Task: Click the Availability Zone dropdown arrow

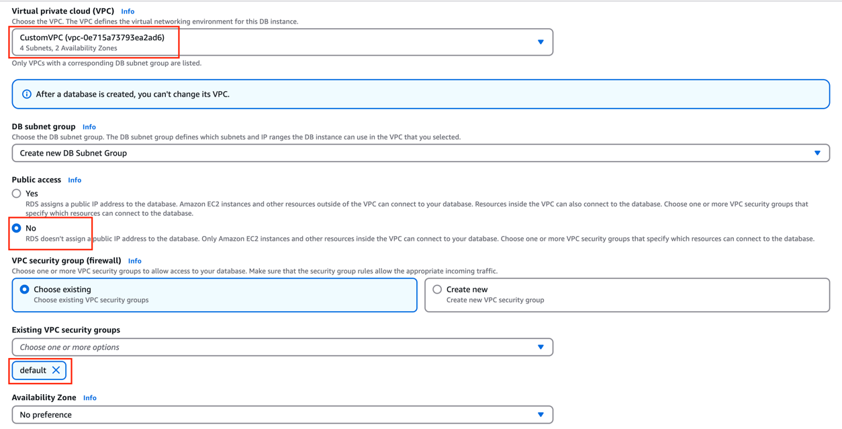Action: coord(541,415)
